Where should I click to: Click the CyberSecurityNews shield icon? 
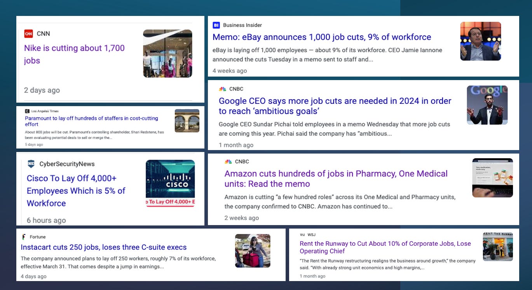pyautogui.click(x=31, y=164)
